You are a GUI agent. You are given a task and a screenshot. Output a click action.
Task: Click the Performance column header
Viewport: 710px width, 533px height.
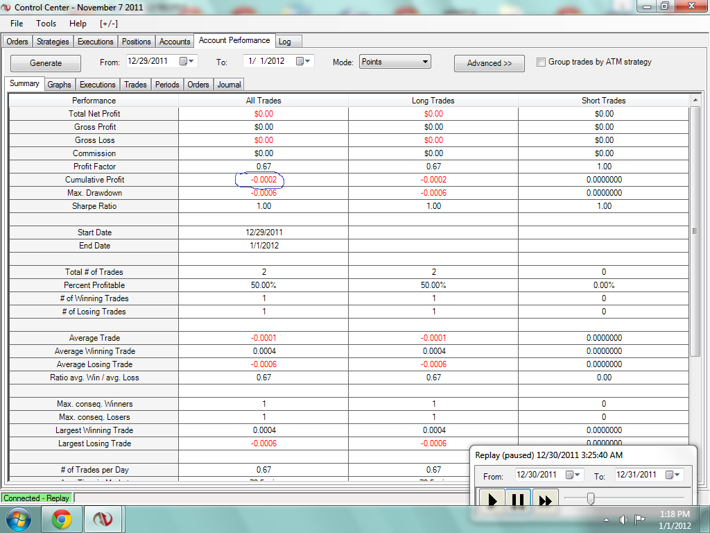click(x=94, y=101)
